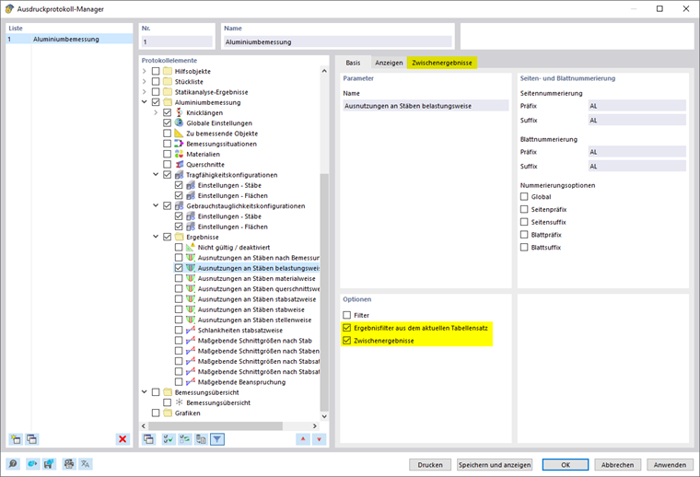This screenshot has width=700, height=477.
Task: Collapse Tragfähigkeitskonfigurationen node
Action: (156, 174)
